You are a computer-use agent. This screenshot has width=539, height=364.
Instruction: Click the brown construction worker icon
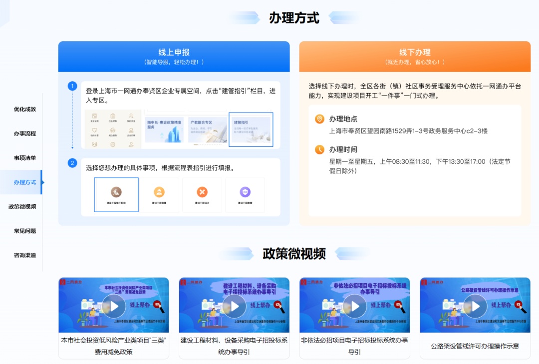coord(116,192)
